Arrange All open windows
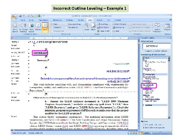Screen dimensions: 184x138 coord(119,27)
